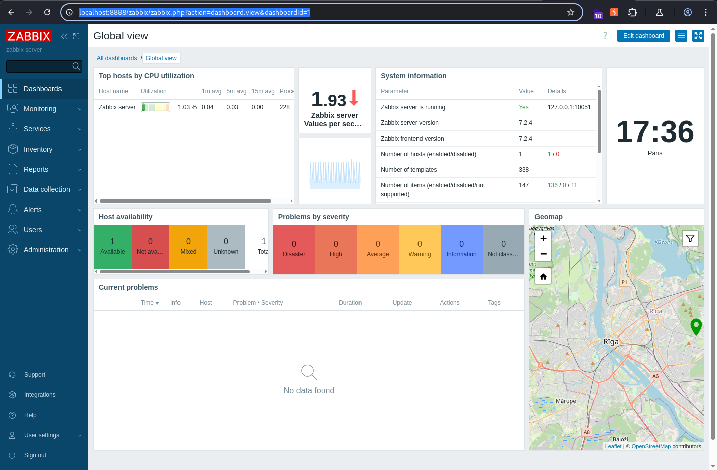
Task: Expand the Services menu chevron
Action: click(80, 129)
